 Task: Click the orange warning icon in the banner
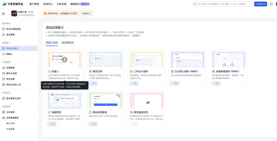45,13
